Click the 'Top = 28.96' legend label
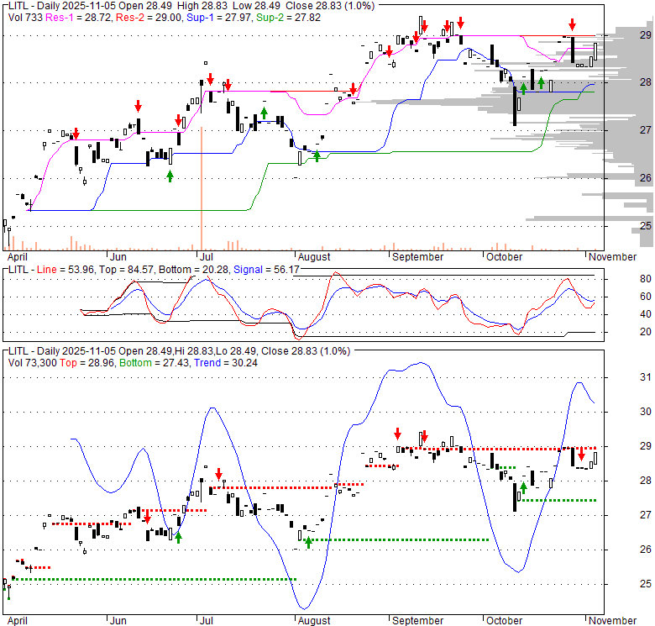655x626 pixels. (87, 363)
